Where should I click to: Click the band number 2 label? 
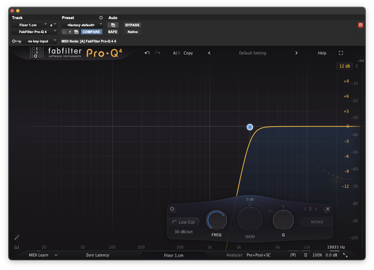pos(310,209)
